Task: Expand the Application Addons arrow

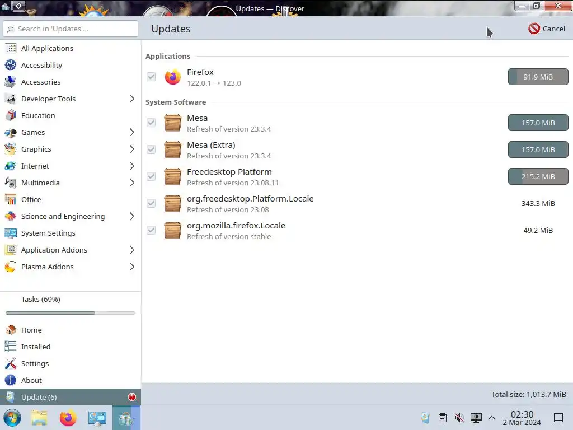Action: point(132,250)
